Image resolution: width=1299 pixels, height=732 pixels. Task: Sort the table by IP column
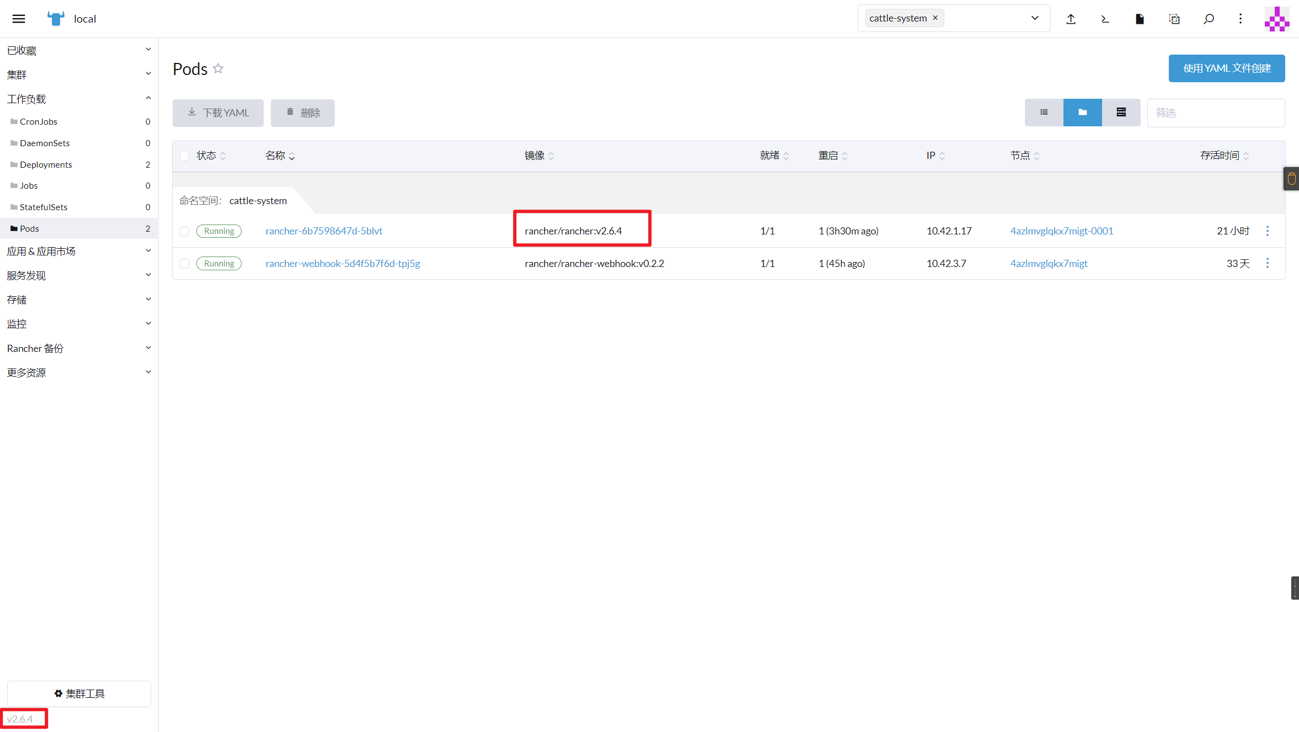(x=936, y=156)
